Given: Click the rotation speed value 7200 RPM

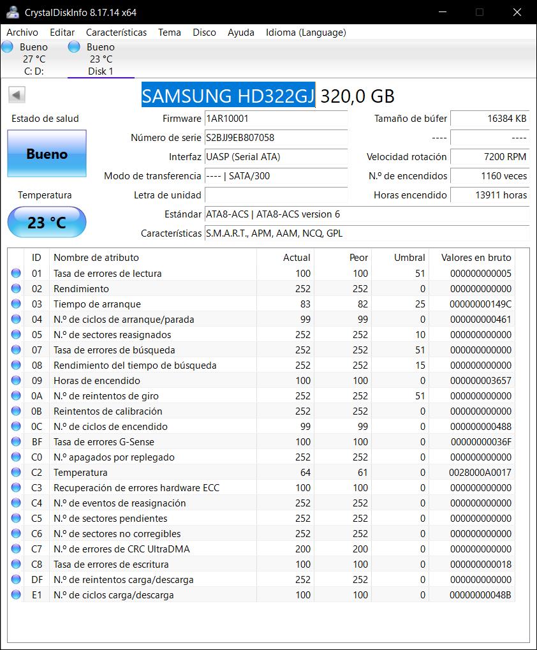Looking at the screenshot, I should (x=490, y=157).
